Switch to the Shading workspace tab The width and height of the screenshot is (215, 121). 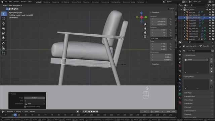[86, 2]
